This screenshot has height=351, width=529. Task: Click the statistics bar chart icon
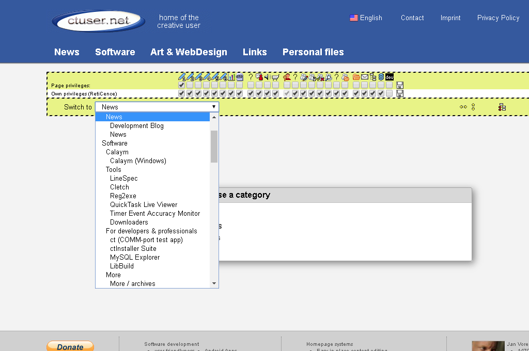231,77
